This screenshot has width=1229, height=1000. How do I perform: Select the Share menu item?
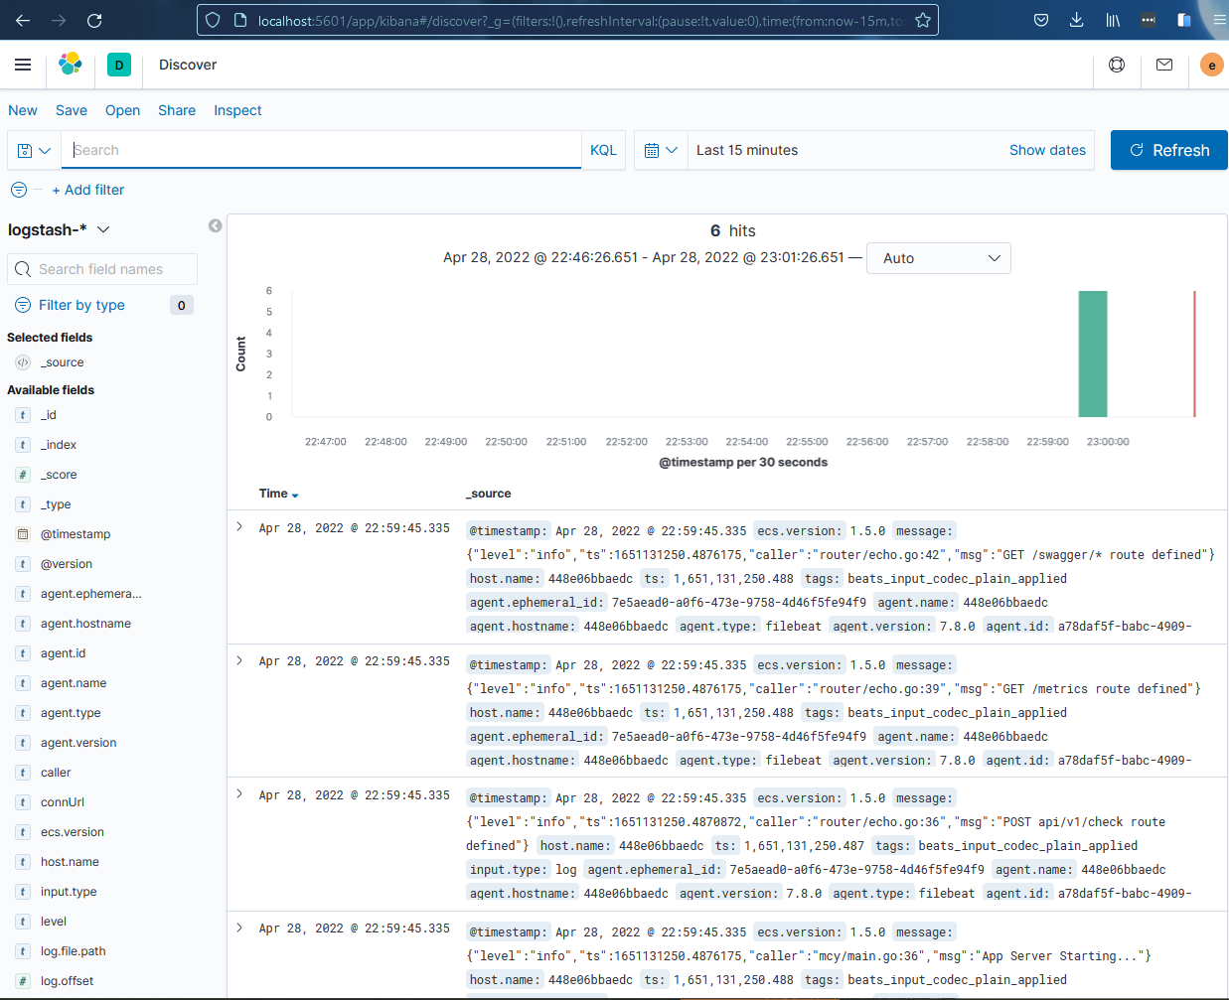177,110
